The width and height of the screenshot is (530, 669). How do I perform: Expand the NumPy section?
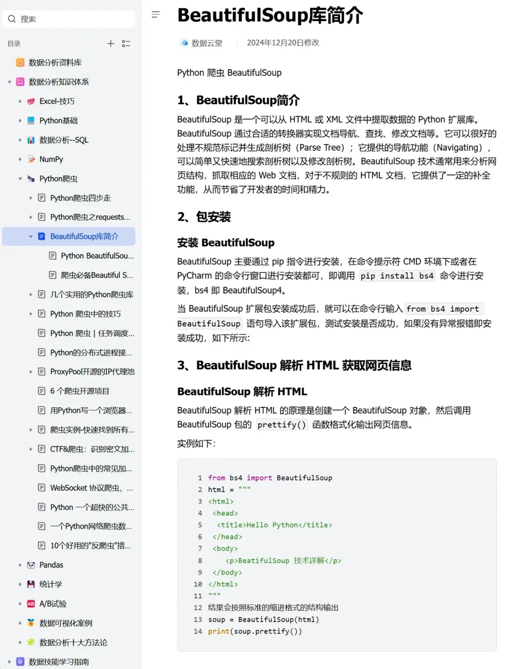coord(20,159)
